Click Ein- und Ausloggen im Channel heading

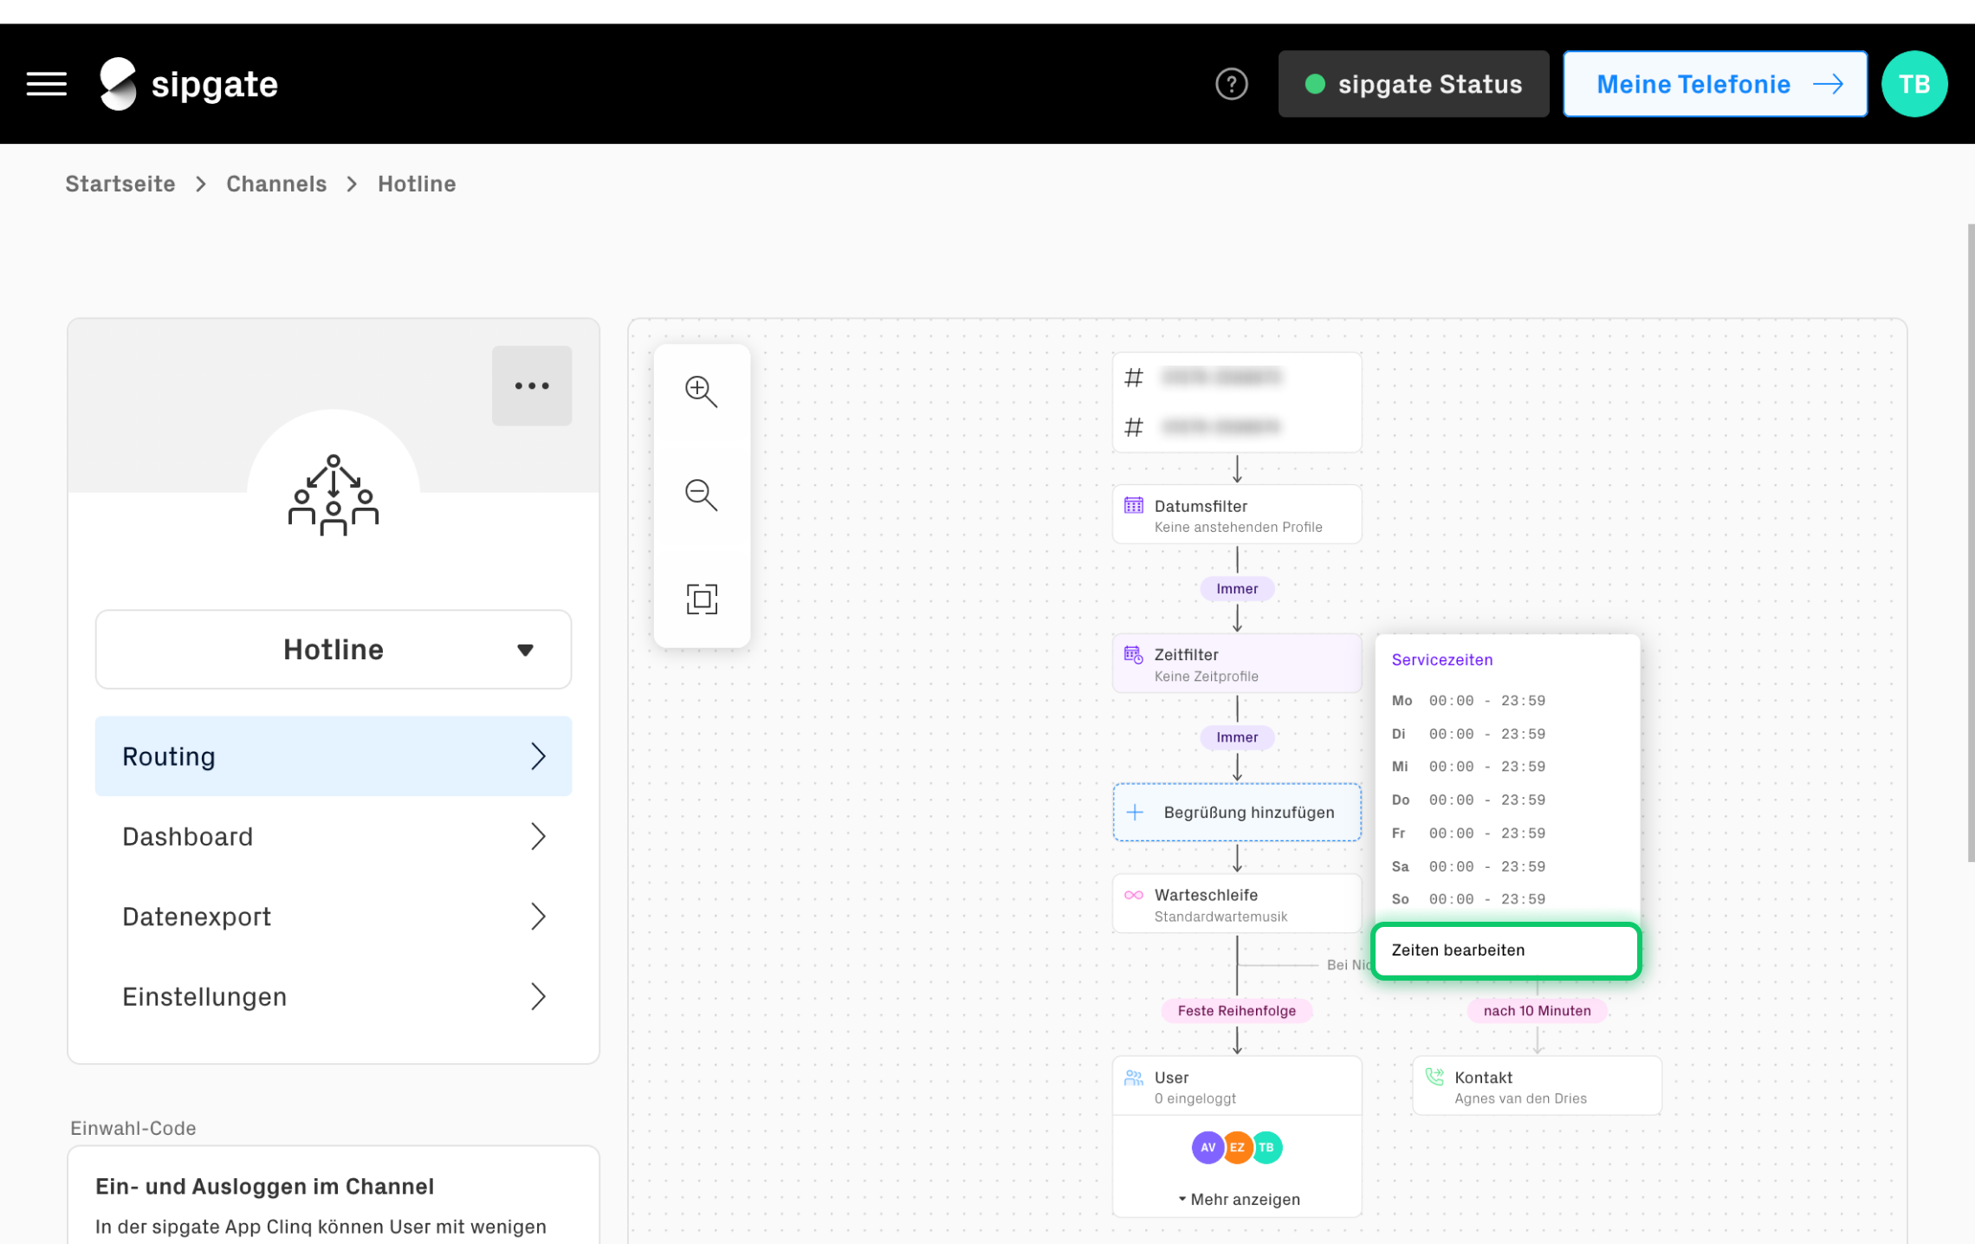pos(264,1187)
